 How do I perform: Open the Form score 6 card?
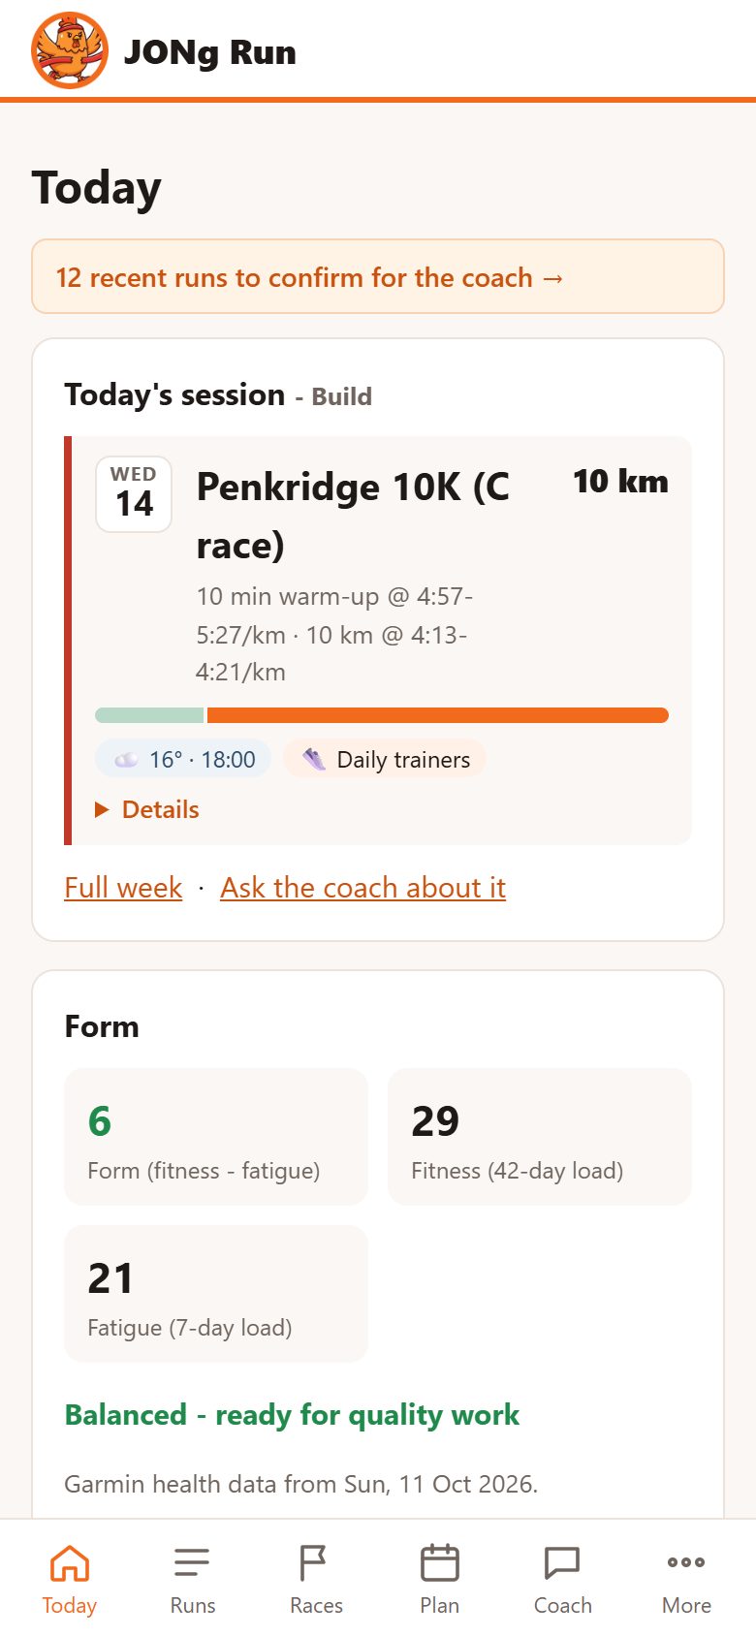216,1137
